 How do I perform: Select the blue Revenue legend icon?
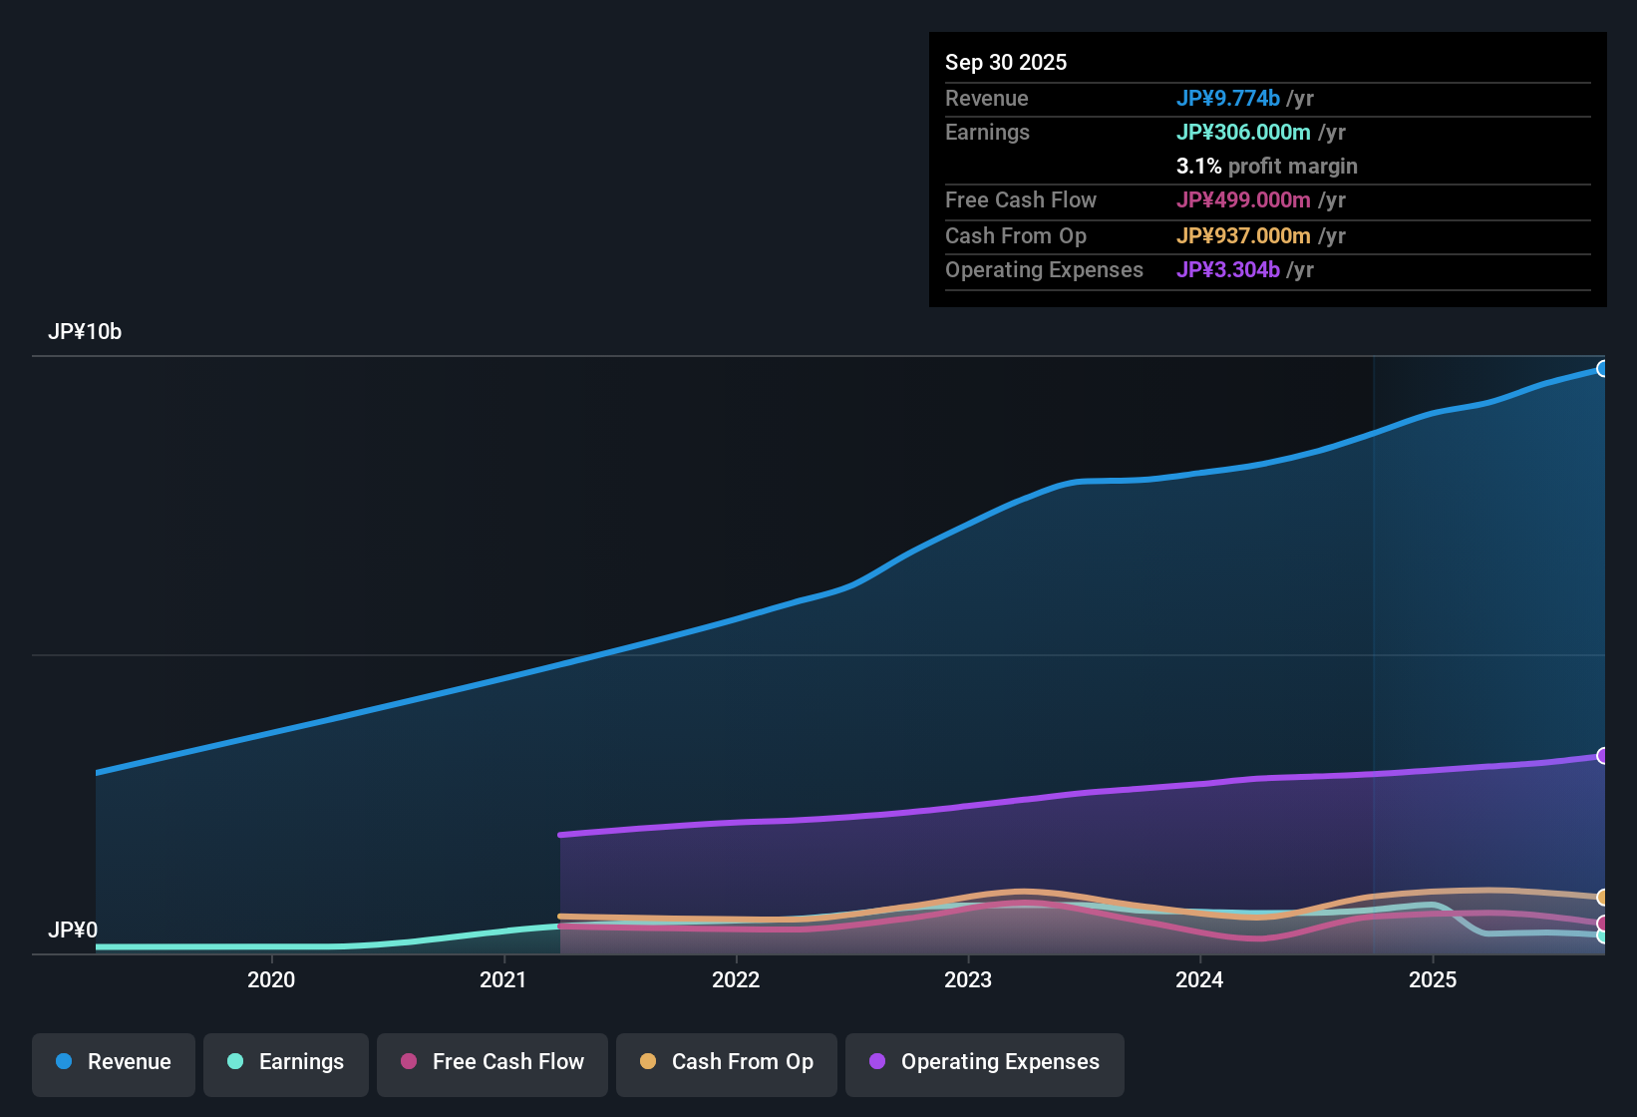(x=63, y=1062)
